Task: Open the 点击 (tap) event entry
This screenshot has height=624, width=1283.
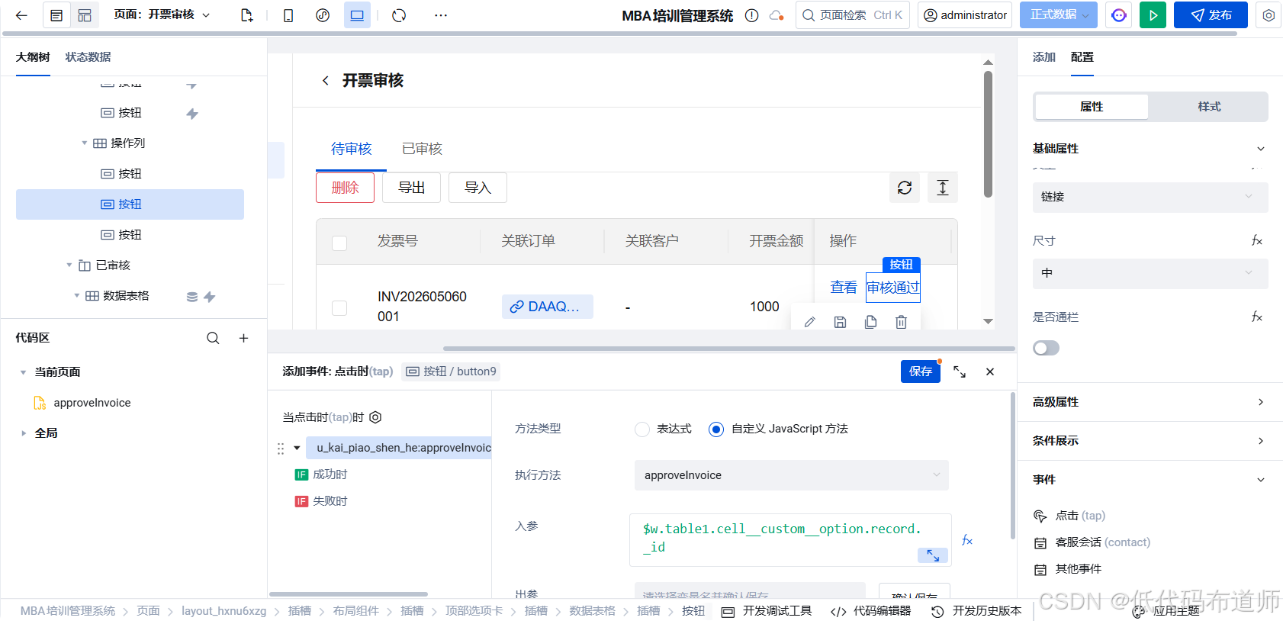Action: [x=1080, y=516]
